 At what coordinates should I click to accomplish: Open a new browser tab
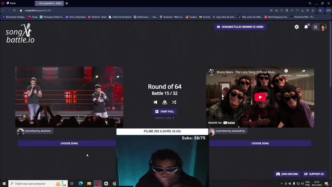click(67, 3)
